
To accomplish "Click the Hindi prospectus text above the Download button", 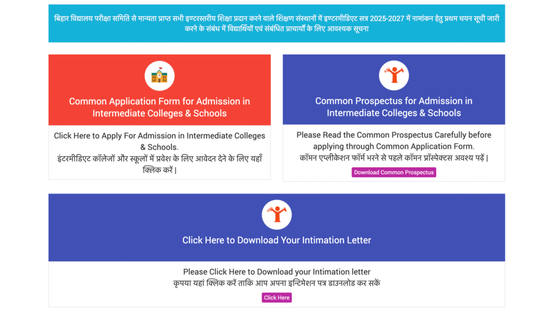I will tap(393, 158).
